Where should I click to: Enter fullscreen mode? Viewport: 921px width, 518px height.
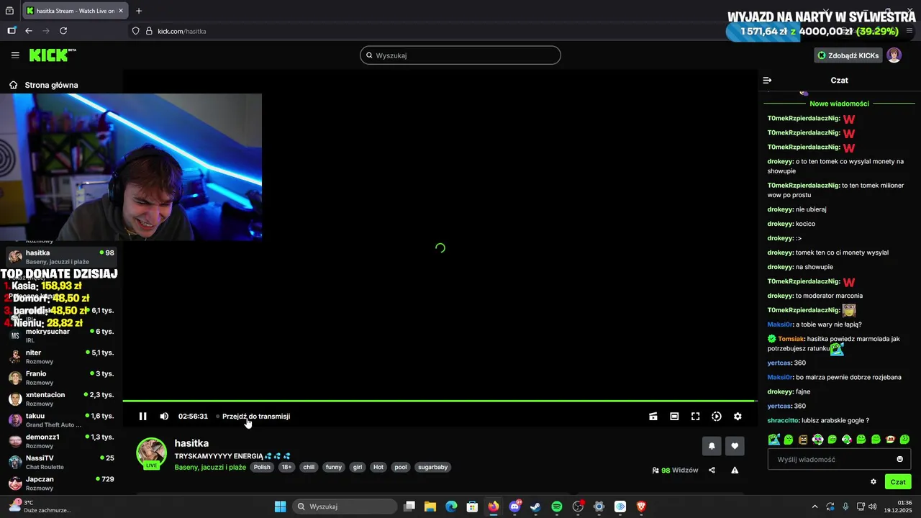[x=696, y=416]
